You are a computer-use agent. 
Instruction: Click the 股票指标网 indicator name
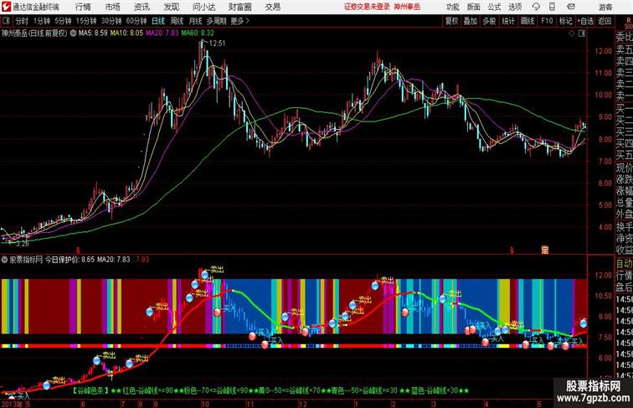[x=26, y=260]
